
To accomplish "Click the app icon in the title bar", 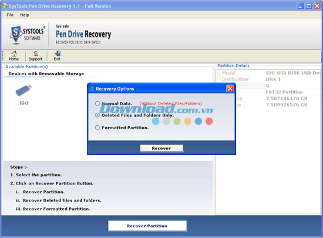I will pos(5,6).
